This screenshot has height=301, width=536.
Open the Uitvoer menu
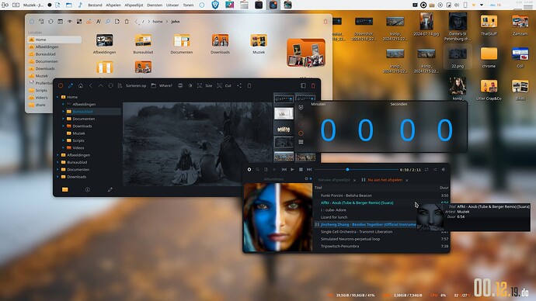[172, 5]
